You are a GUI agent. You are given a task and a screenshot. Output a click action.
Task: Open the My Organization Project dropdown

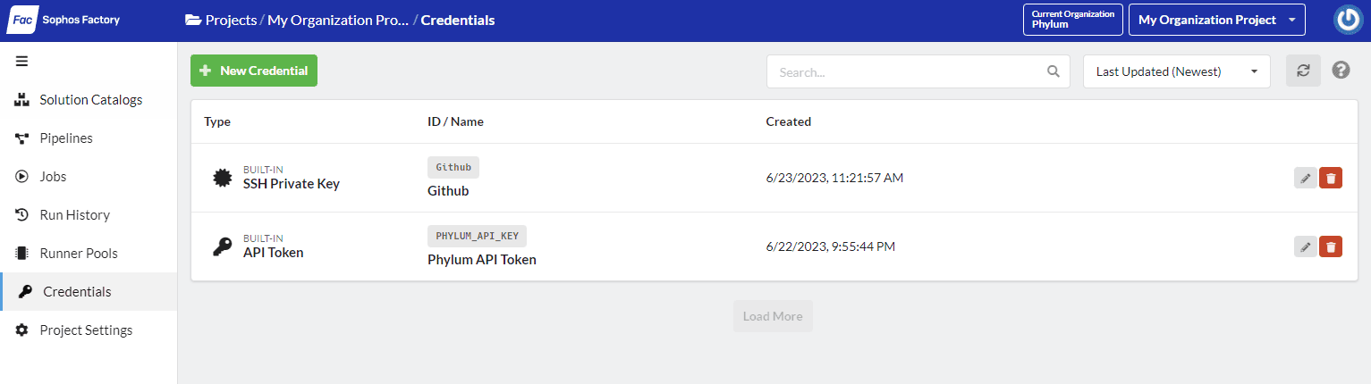(1217, 20)
